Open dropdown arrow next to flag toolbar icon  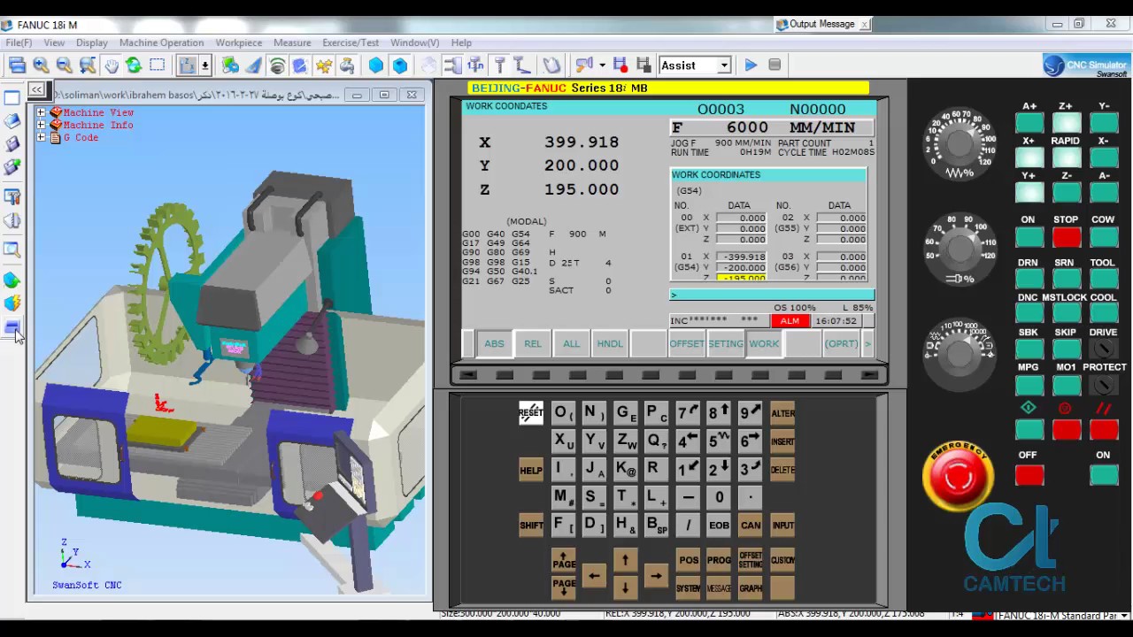pyautogui.click(x=602, y=65)
